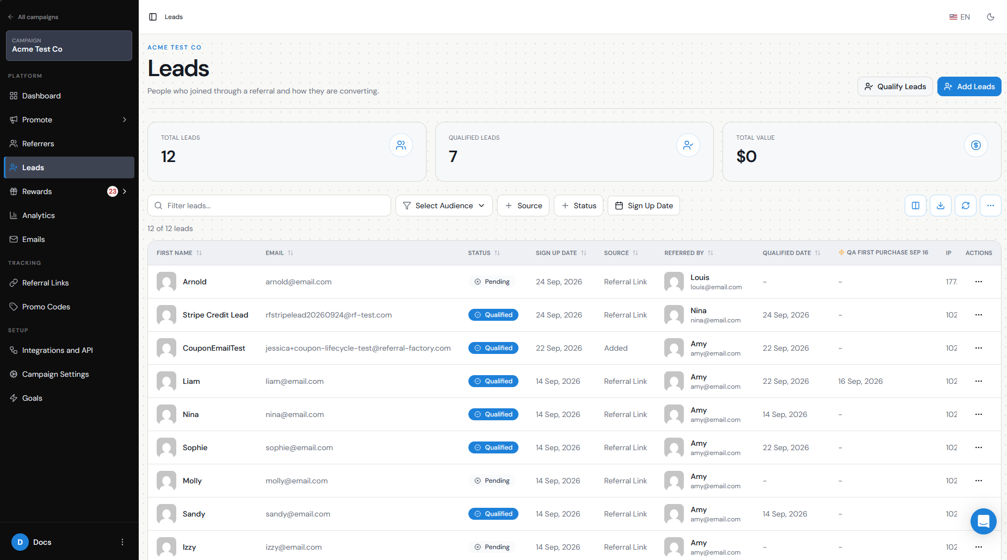This screenshot has height=560, width=1007.
Task: Expand the Rewards submenu chevron
Action: (125, 191)
